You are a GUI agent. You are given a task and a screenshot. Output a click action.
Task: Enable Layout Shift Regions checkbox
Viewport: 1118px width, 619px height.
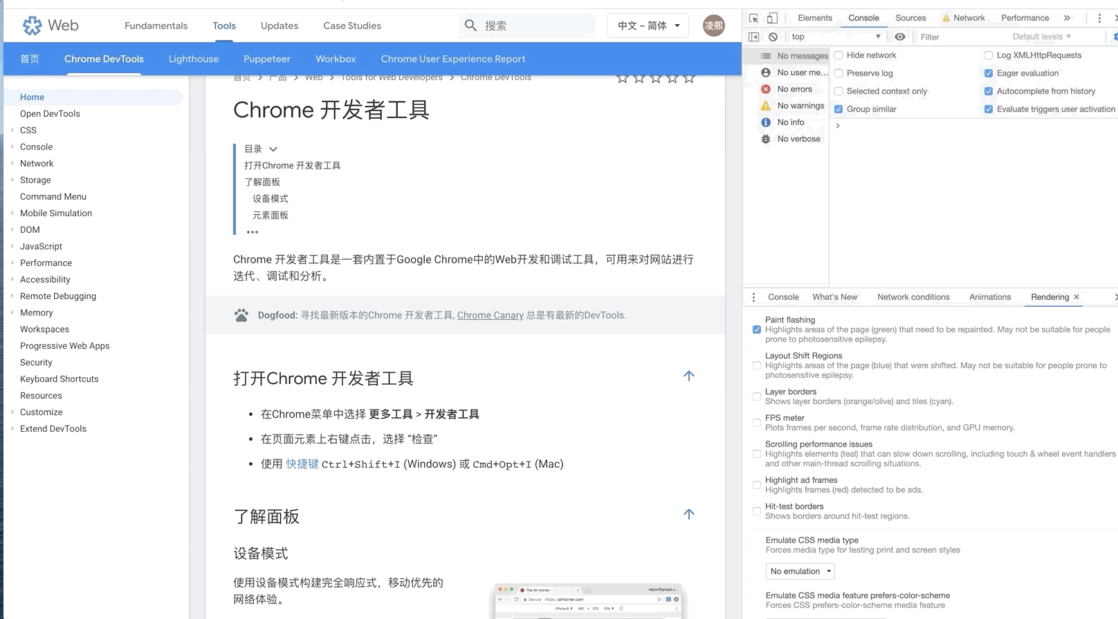click(x=757, y=365)
